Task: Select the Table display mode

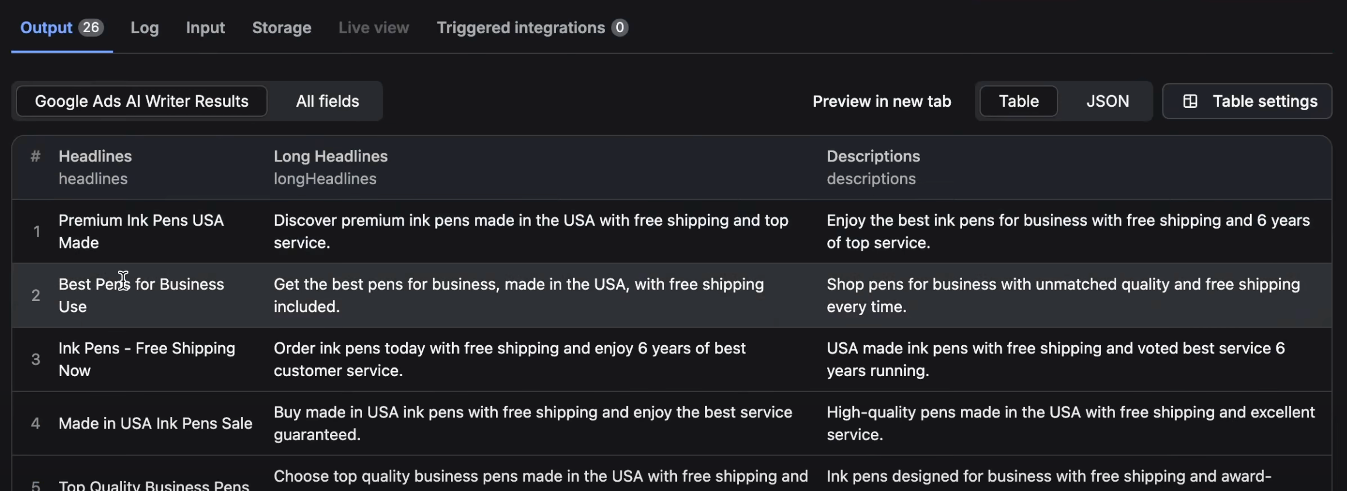Action: click(1018, 101)
